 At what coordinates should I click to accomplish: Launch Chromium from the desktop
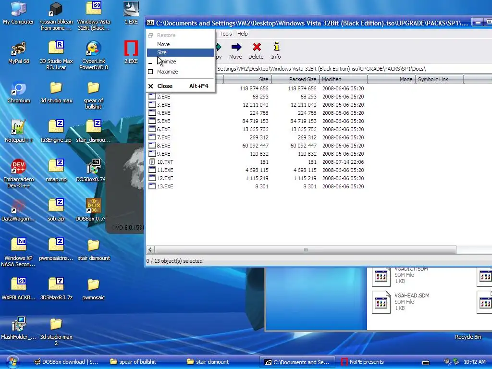point(19,89)
